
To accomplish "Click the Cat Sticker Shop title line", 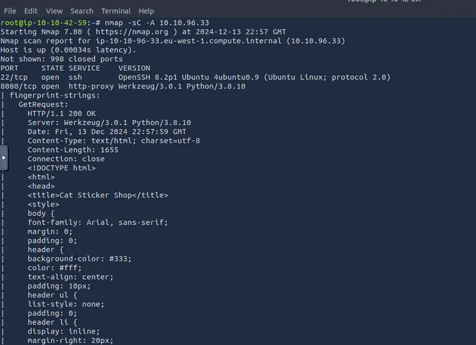I will 98,195.
